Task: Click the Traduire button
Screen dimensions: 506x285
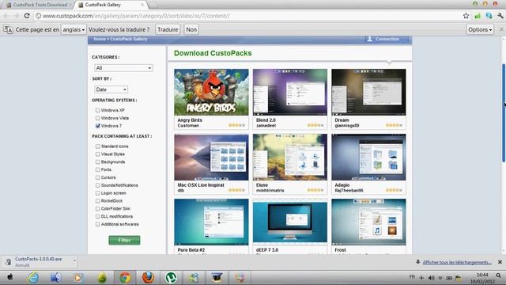Action: coord(168,29)
